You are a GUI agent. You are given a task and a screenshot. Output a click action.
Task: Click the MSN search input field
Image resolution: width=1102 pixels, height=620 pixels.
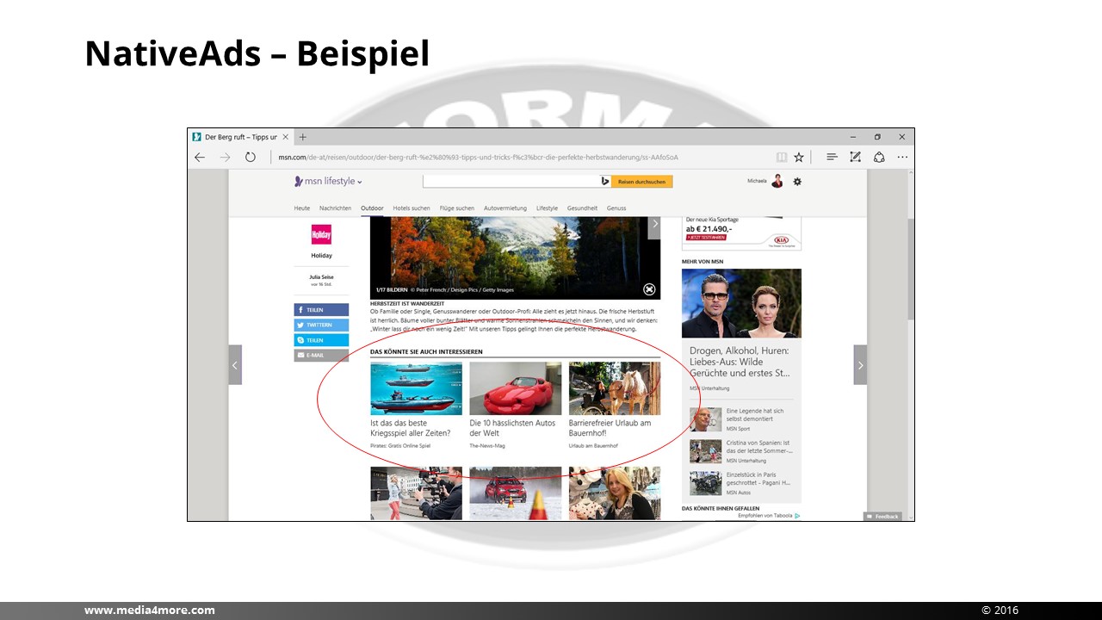[x=511, y=182]
